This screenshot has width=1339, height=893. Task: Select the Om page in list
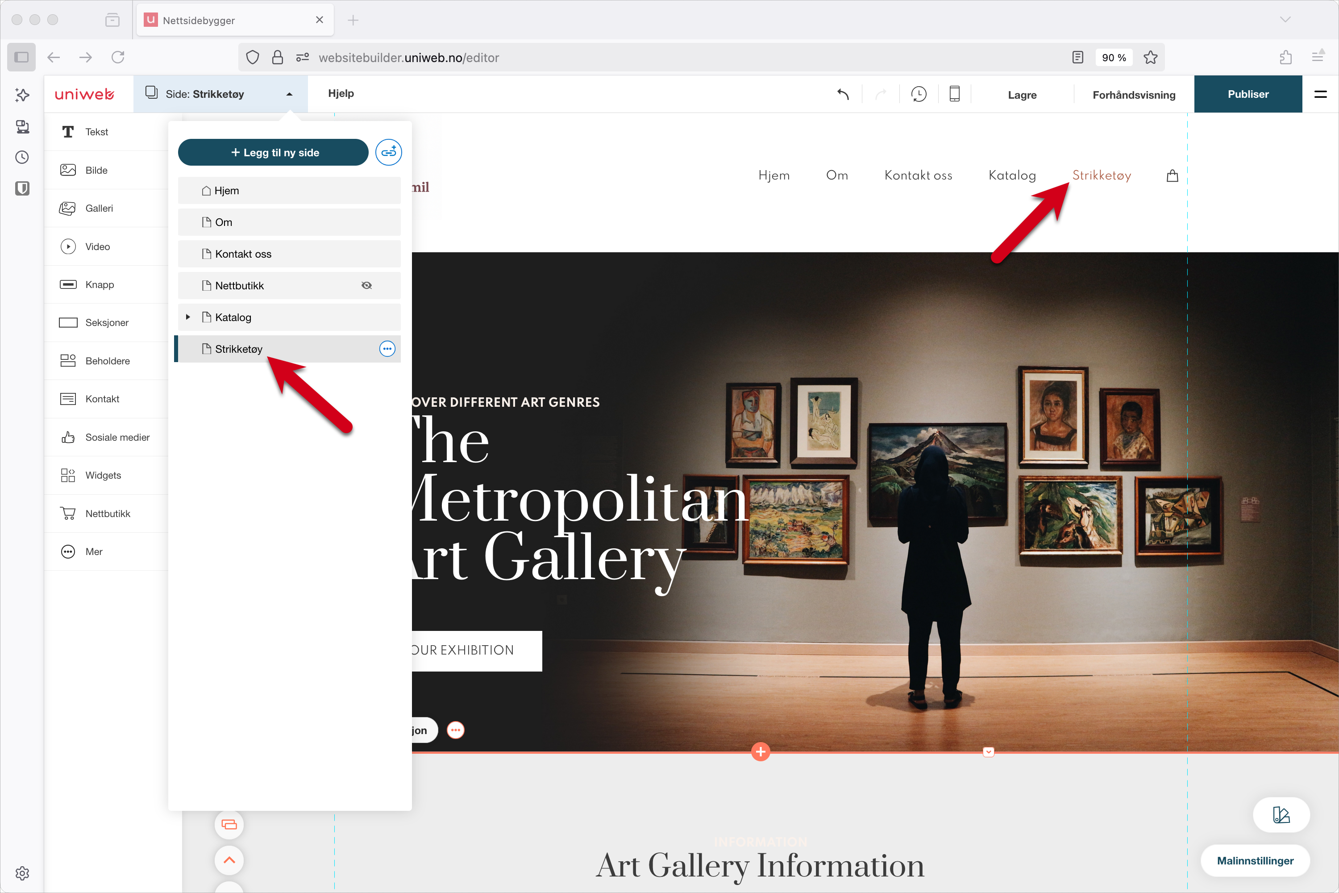pyautogui.click(x=289, y=222)
